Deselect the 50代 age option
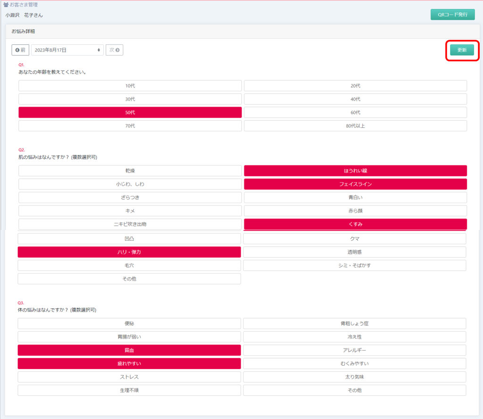 pyautogui.click(x=130, y=113)
